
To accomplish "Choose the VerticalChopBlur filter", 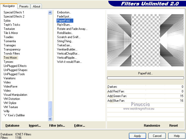I will click(68, 54).
